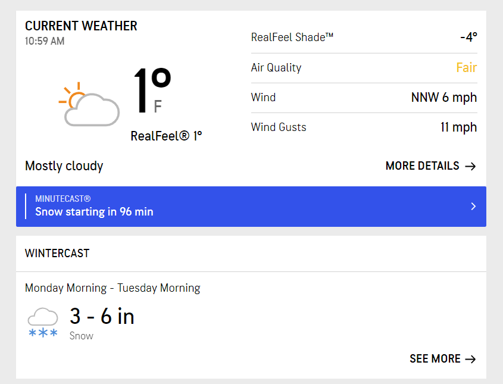Click the 3 - 6 in snow amount
The height and width of the screenshot is (384, 503).
tap(102, 316)
